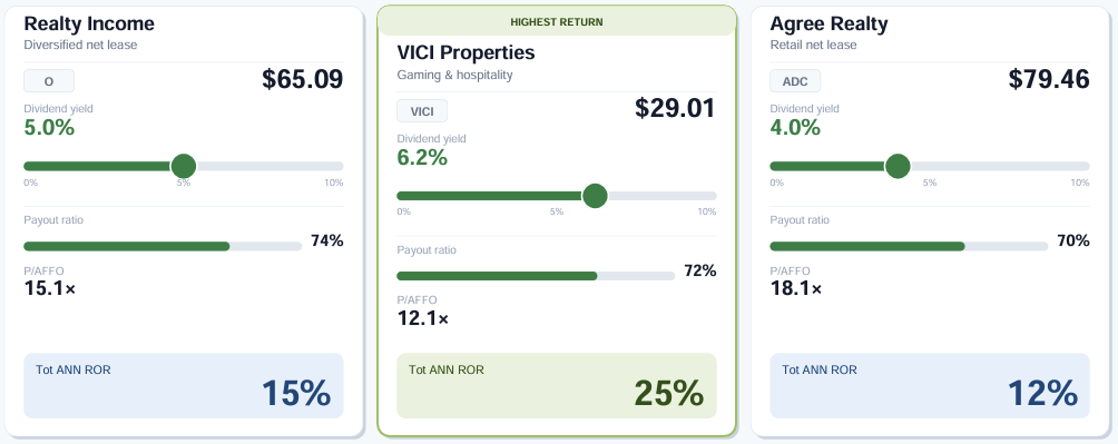Screen dimensions: 1118x444
Task: Click Agree Realty dividend yield slider handle
Action: (x=898, y=166)
